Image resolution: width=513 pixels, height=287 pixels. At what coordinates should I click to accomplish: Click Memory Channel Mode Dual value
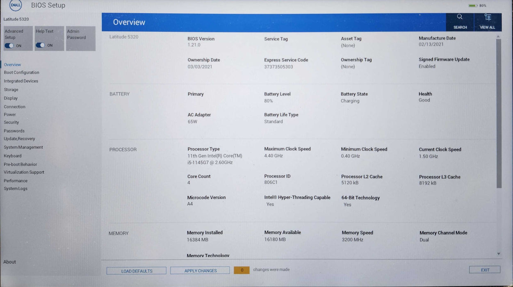[424, 240]
